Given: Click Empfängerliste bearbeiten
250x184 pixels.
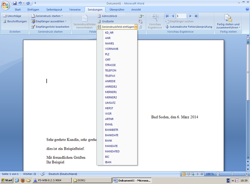Looking at the screenshot, I should [50, 27].
